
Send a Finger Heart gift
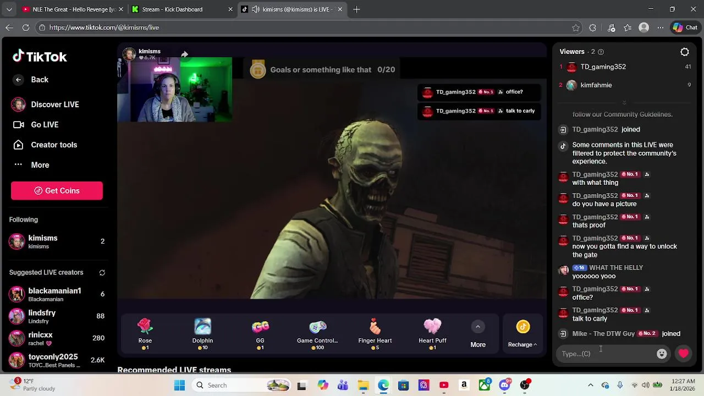(375, 334)
